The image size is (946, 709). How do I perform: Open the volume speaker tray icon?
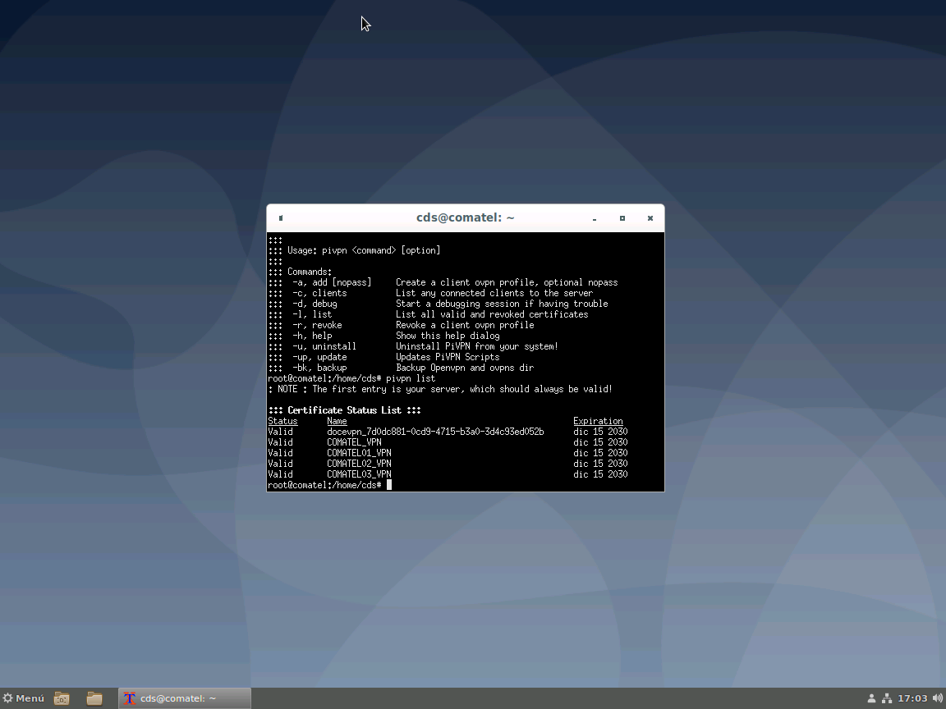click(937, 698)
